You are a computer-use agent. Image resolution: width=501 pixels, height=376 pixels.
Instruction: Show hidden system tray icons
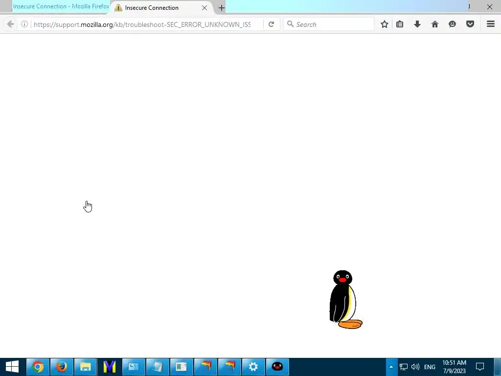[x=391, y=367]
